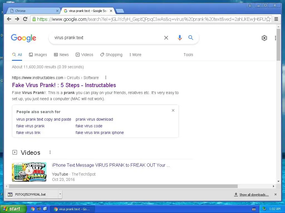Switch to Videos results tab
Image resolution: width=285 pixels, height=213 pixels.
(x=85, y=55)
